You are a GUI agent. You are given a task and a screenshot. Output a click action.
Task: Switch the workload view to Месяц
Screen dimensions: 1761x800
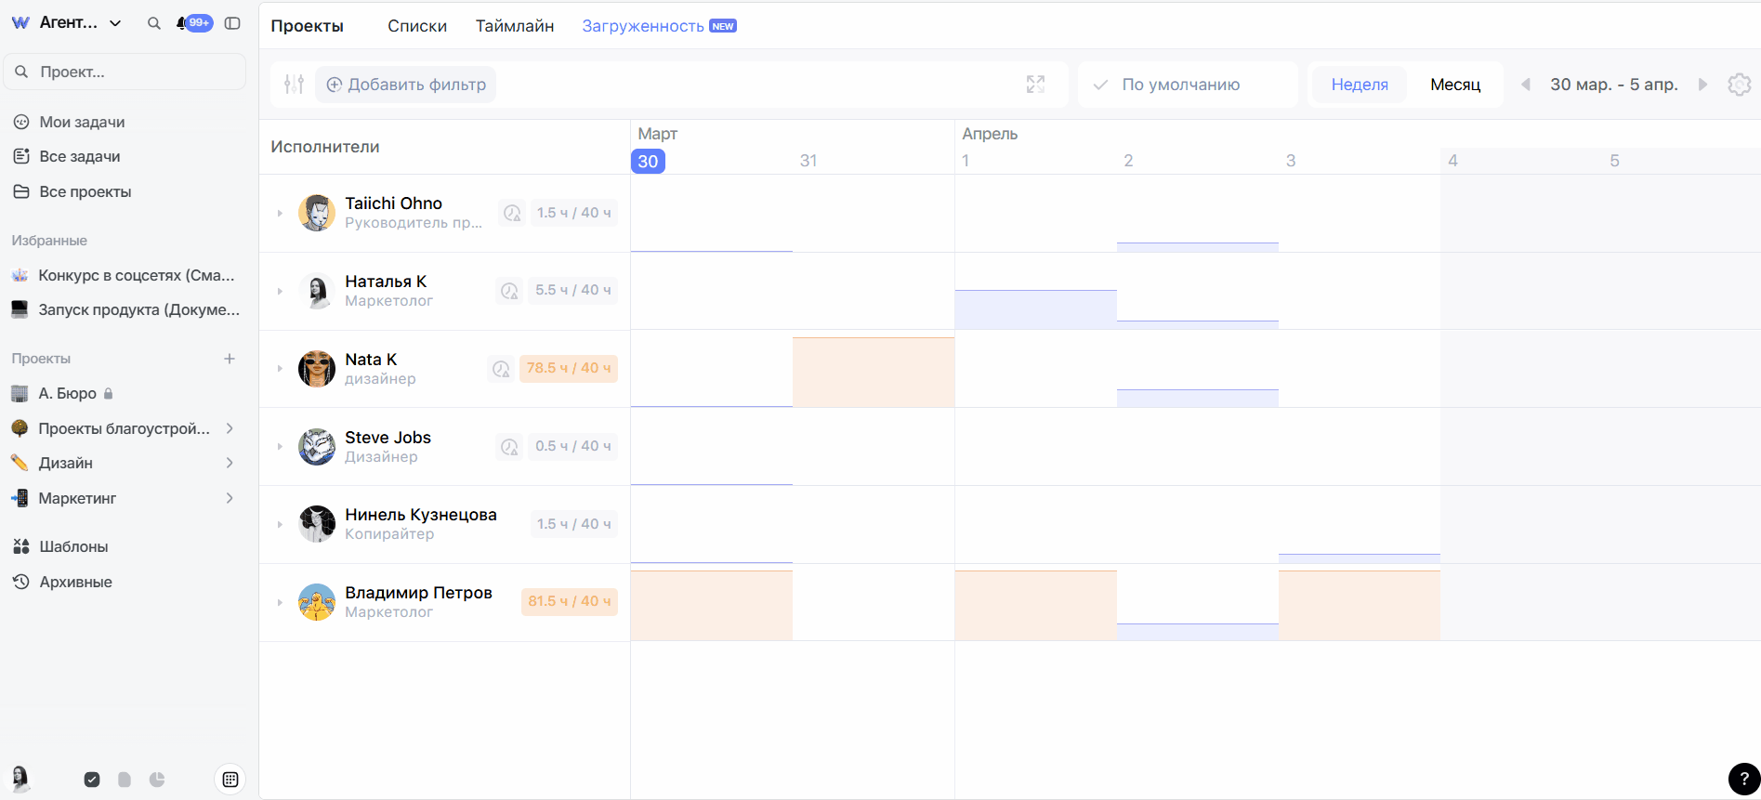click(1454, 85)
